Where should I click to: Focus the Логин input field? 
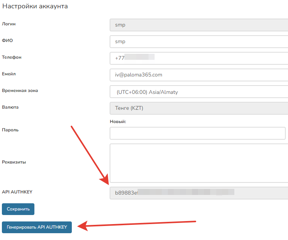pos(198,25)
